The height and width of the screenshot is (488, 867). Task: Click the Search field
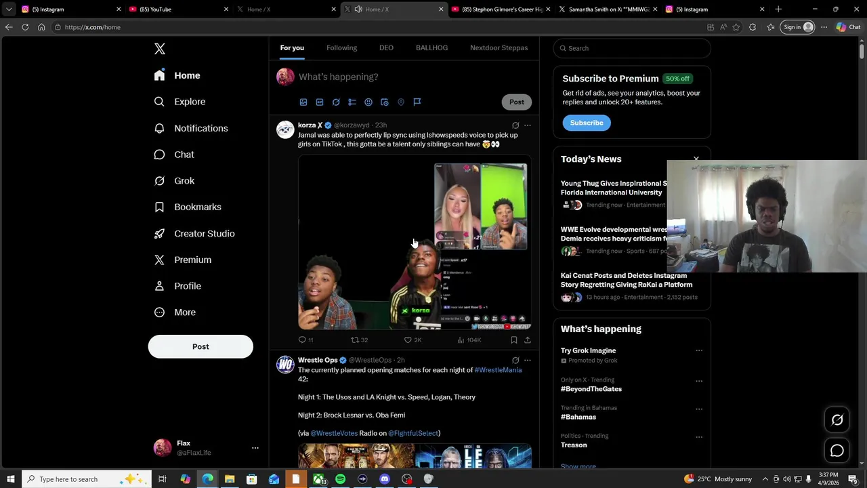(632, 48)
